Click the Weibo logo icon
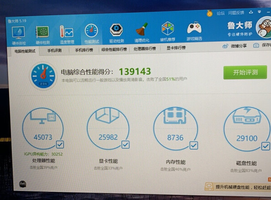This screenshot has height=200, width=271. [x=225, y=46]
